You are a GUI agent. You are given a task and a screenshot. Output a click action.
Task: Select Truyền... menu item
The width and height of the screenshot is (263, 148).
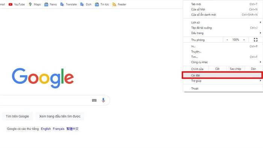coord(223,51)
